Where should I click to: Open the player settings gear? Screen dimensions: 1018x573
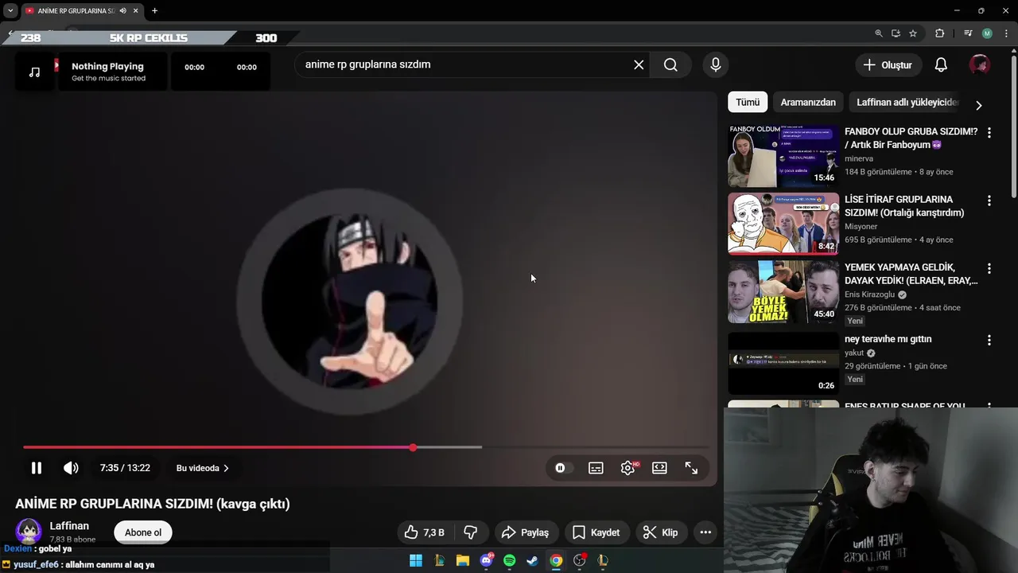pyautogui.click(x=628, y=468)
